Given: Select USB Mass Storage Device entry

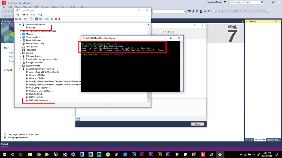Looking at the screenshot, I should pyautogui.click(x=41, y=91).
